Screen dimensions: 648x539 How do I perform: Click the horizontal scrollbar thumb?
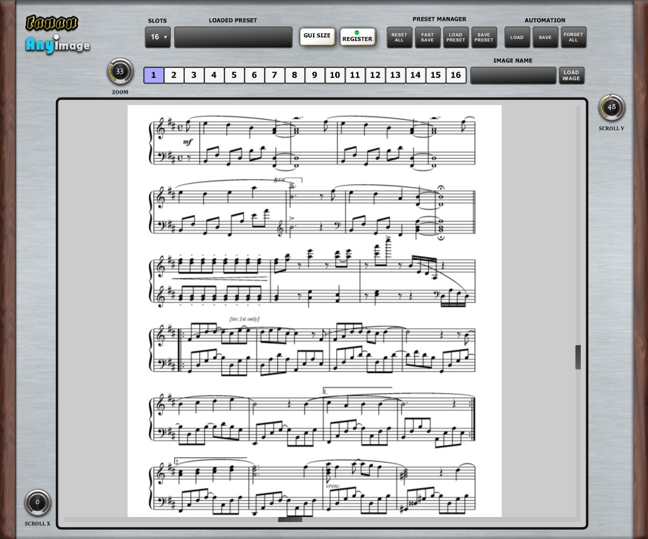(x=290, y=520)
